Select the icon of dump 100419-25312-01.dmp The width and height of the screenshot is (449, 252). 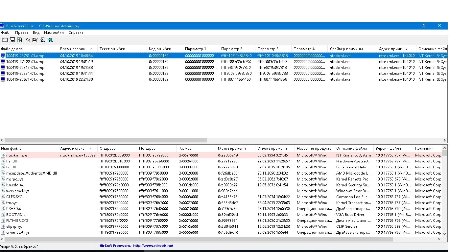[x=3, y=68]
